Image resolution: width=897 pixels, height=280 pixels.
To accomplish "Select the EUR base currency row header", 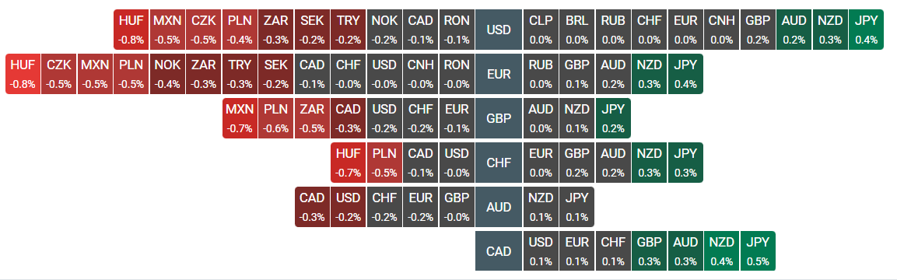I will (498, 74).
